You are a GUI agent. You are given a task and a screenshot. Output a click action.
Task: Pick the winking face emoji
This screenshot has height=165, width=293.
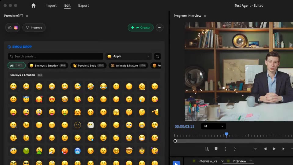click(155, 86)
